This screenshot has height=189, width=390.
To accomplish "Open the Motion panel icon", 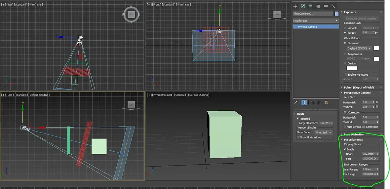I will [x=318, y=6].
